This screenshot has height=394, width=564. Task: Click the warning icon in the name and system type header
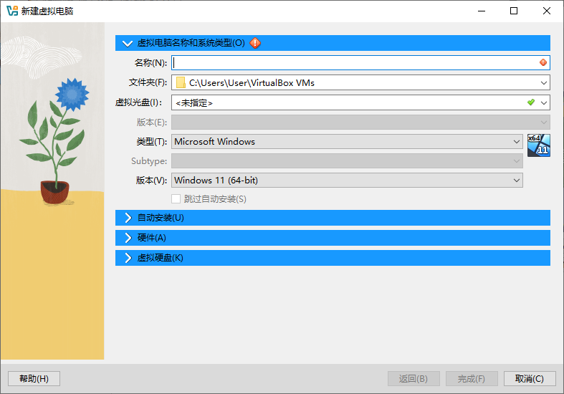click(255, 43)
